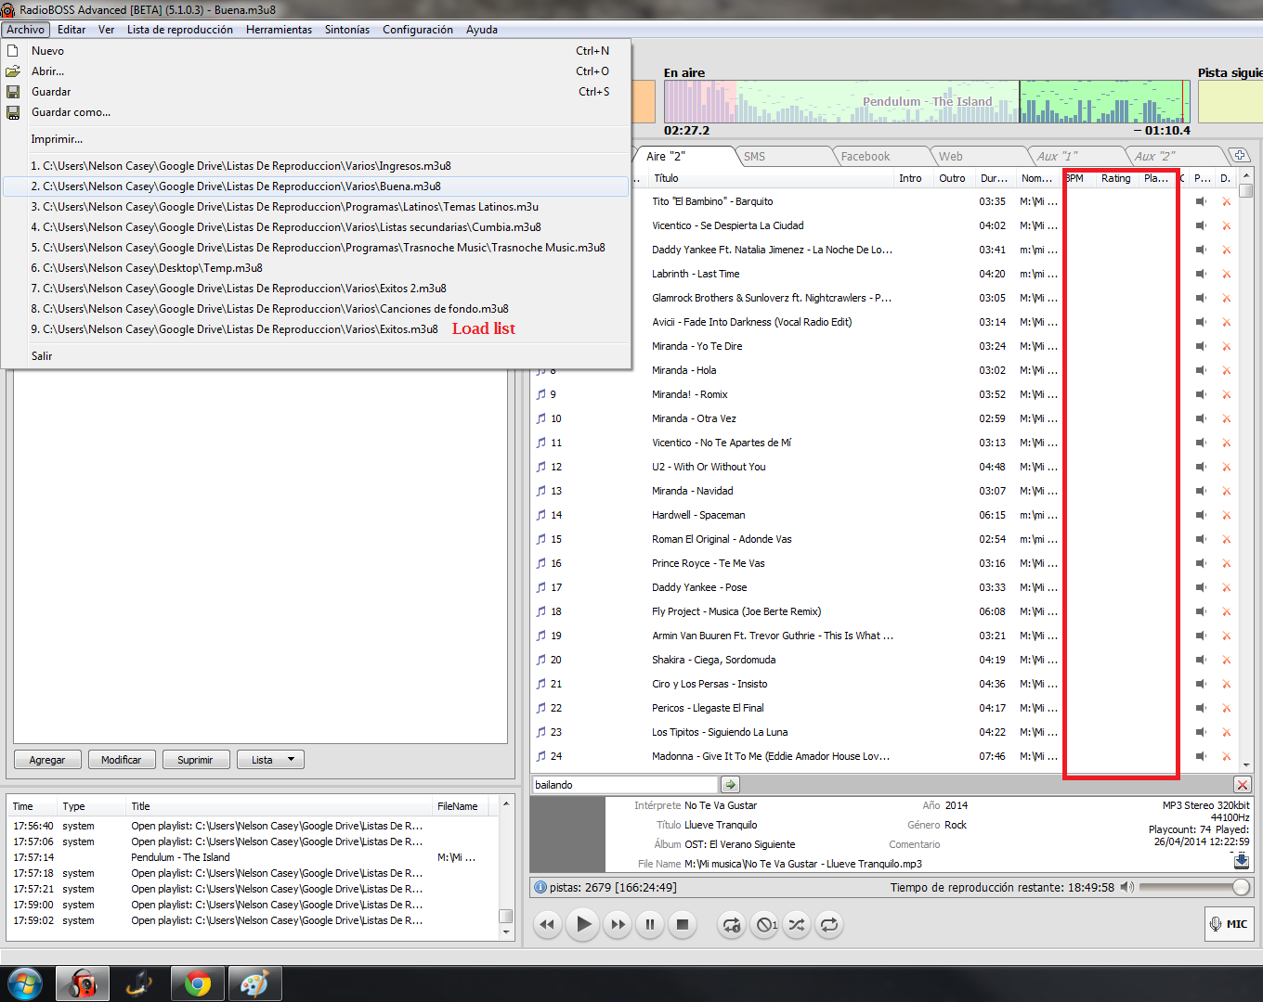
Task: Open recent playlist Exitos 2.m3u8
Action: pos(316,289)
